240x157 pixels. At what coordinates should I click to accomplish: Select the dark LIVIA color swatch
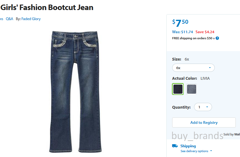click(178, 89)
